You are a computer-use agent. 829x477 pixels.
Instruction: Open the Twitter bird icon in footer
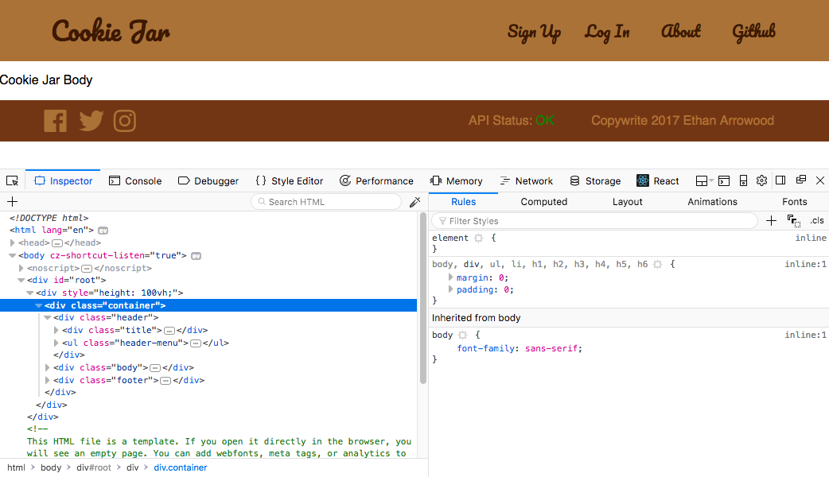coord(91,121)
